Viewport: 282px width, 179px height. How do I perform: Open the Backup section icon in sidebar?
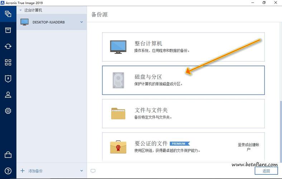point(8,14)
